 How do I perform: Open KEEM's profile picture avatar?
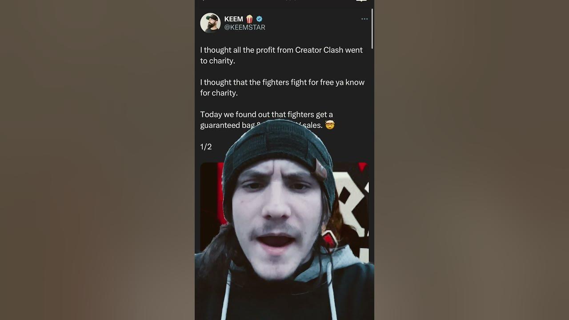(210, 23)
